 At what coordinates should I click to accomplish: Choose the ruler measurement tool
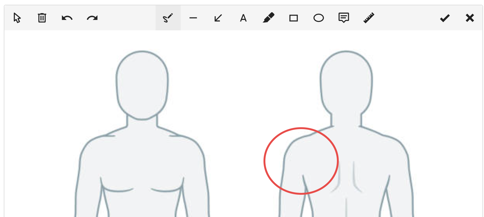tap(369, 18)
